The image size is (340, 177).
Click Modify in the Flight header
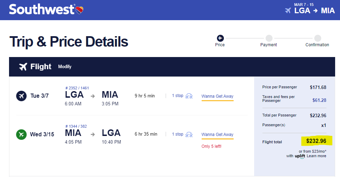[65, 66]
